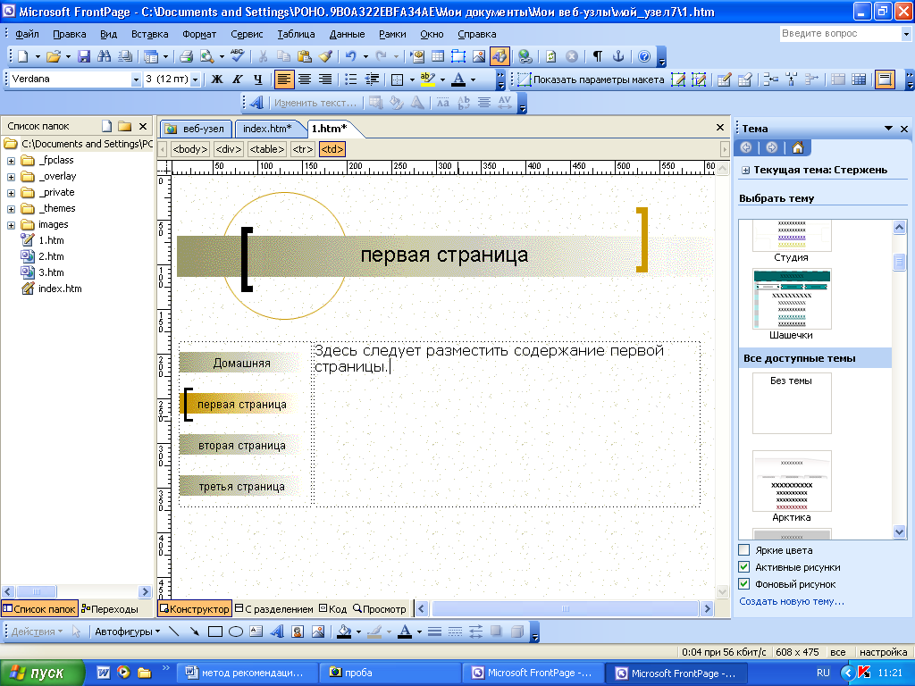
Task: Select the Rectangle drawing tool
Action: [x=214, y=632]
